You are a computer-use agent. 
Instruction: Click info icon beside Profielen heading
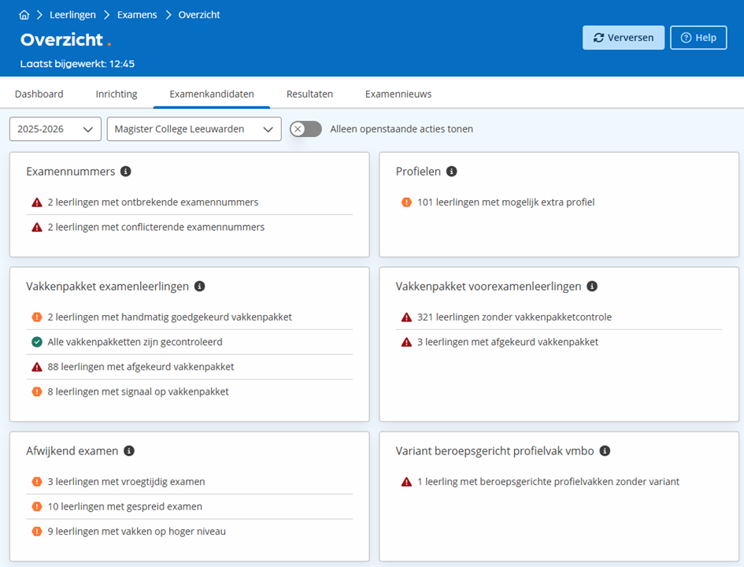(451, 172)
